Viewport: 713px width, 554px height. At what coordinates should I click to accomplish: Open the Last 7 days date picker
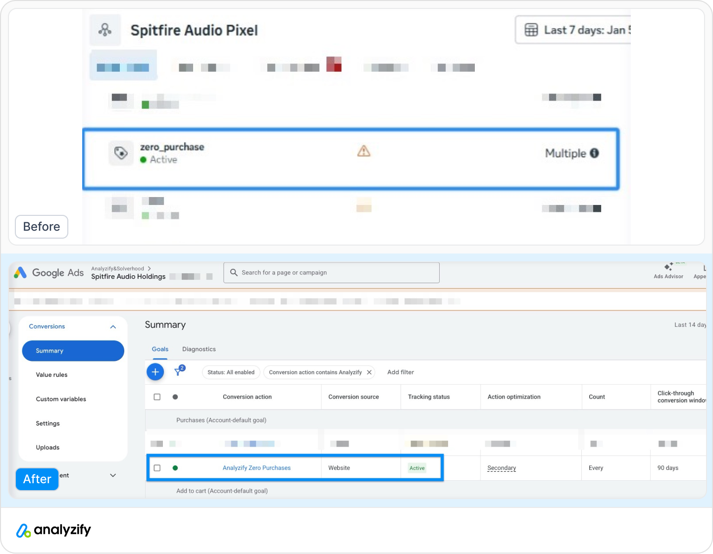[573, 30]
